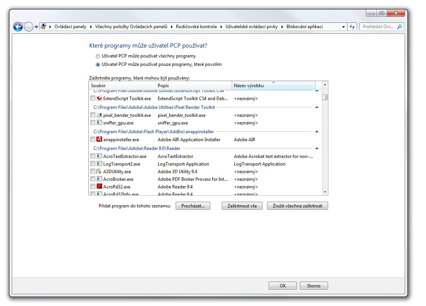Maximize the window
426x306 pixels.
(x=382, y=13)
